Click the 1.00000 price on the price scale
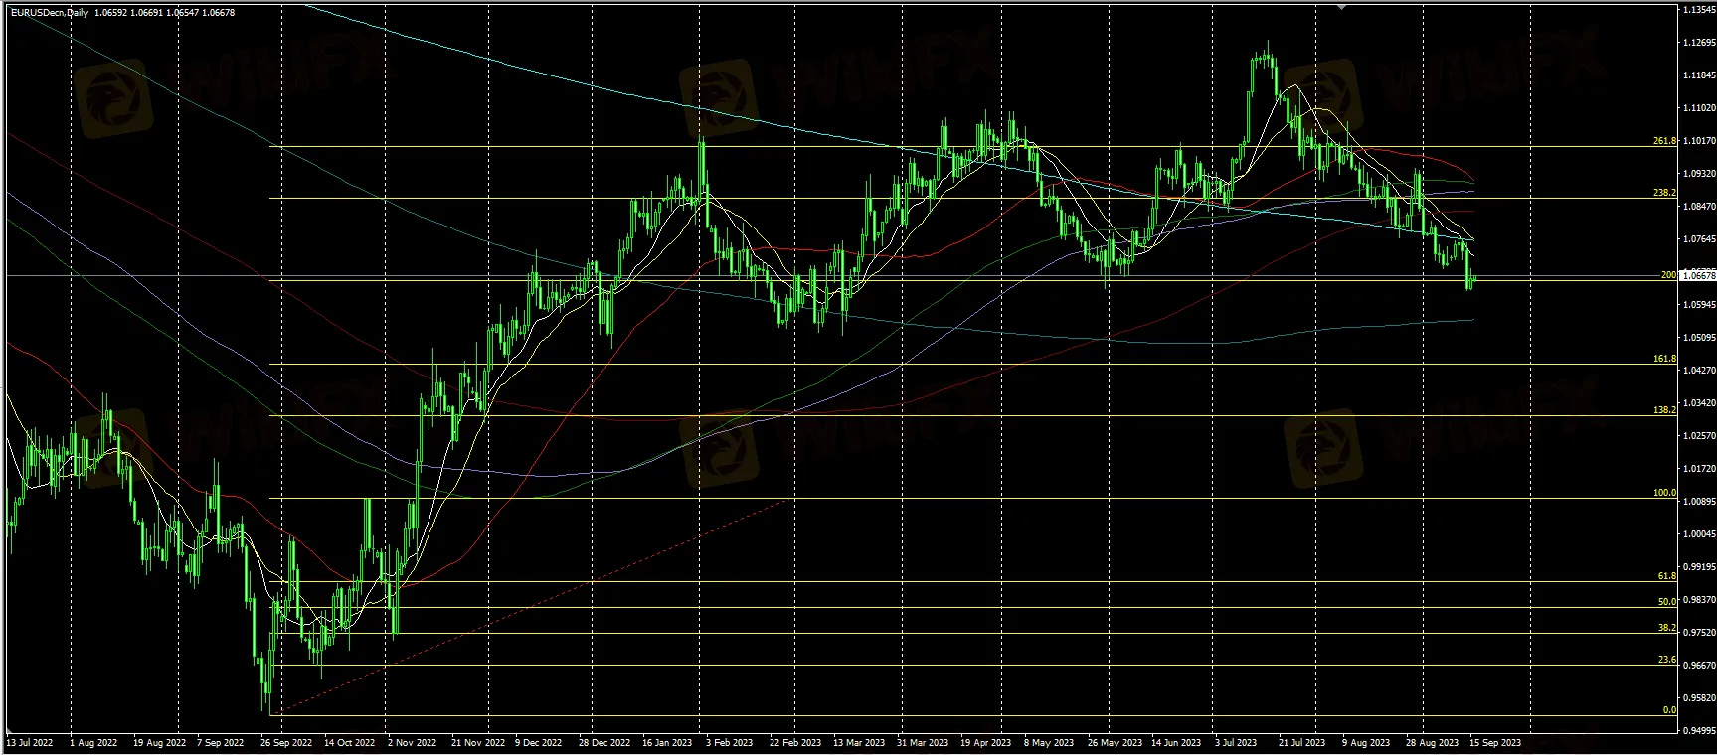Image resolution: width=1717 pixels, height=755 pixels. pyautogui.click(x=1699, y=534)
